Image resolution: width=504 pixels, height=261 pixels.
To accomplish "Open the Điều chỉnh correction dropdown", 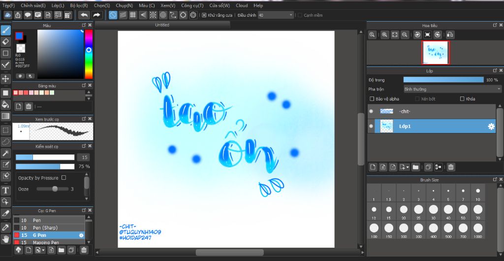I will pyautogui.click(x=276, y=15).
